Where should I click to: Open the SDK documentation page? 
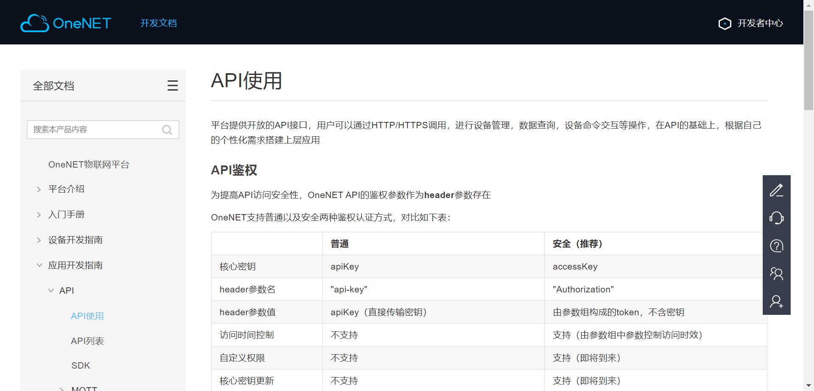pos(81,365)
